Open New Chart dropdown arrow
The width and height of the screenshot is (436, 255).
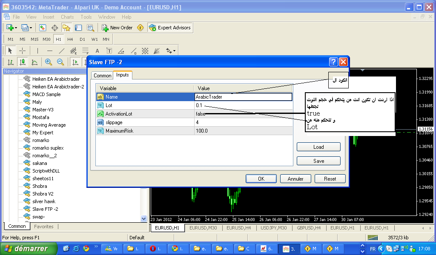tap(16, 28)
